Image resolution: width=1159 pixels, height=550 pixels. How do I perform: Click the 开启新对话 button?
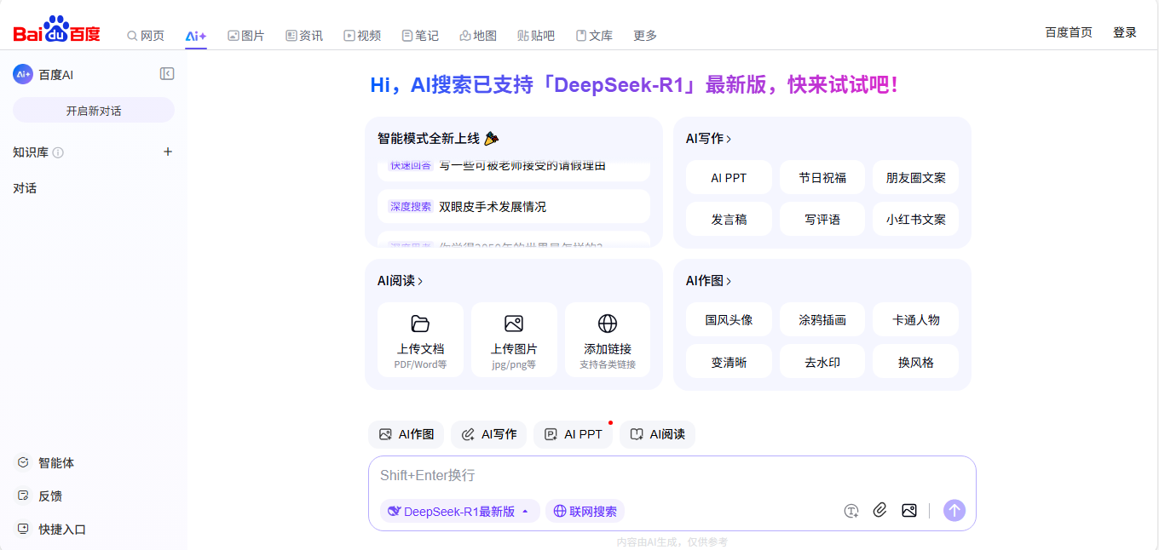(94, 111)
